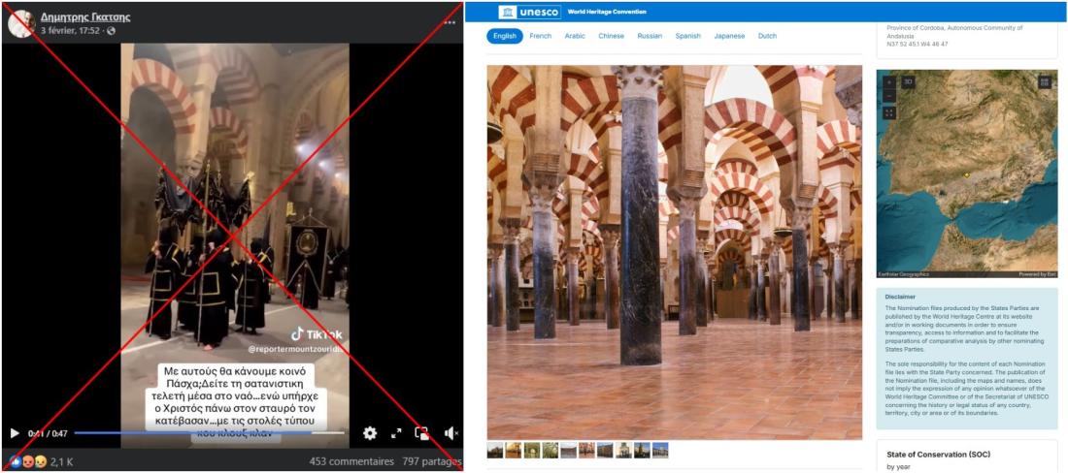Select the seventh gallery thumbnail

(x=605, y=450)
